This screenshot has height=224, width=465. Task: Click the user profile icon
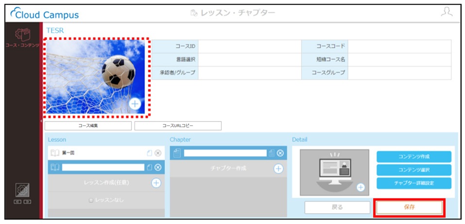click(447, 12)
